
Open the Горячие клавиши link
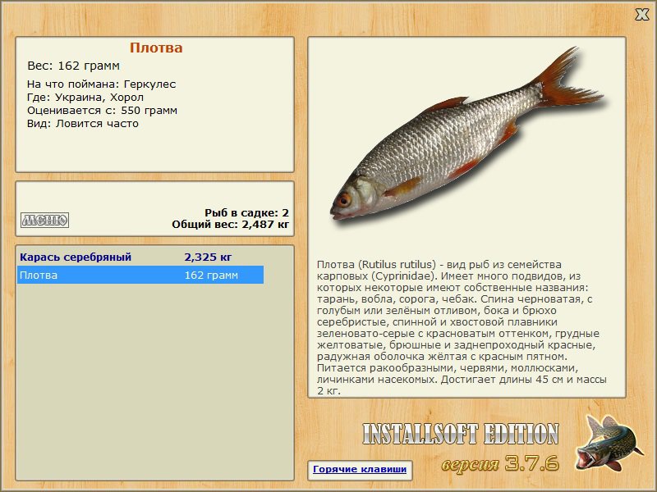tap(360, 469)
